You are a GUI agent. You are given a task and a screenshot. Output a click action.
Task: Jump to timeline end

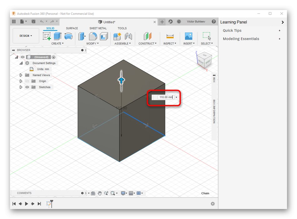click(x=39, y=204)
